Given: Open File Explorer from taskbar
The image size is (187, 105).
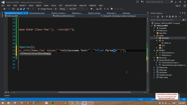Looking at the screenshot, I should click(8, 103).
